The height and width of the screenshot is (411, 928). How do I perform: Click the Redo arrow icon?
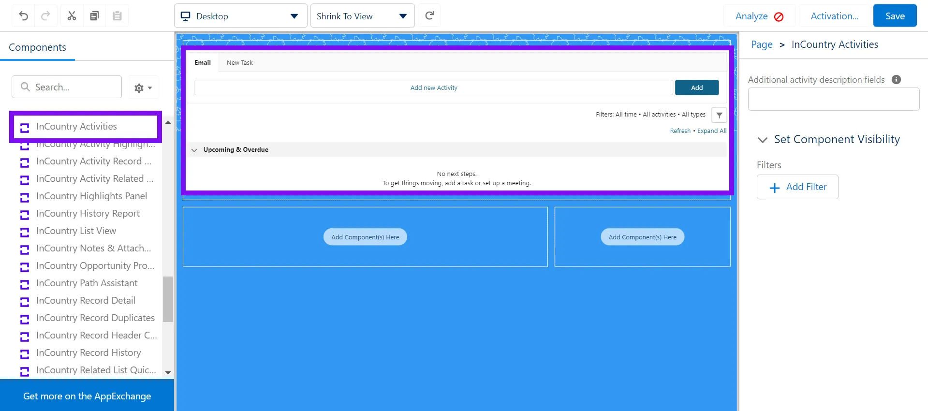(45, 16)
